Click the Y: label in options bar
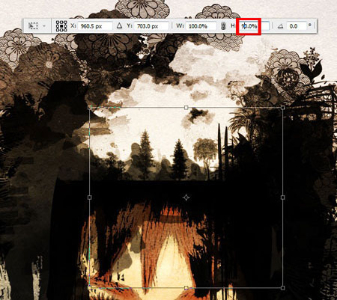Screen dimensions: 337x300 [x=130, y=25]
